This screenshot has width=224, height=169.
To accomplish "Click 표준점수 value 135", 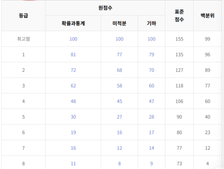I will [x=179, y=55].
